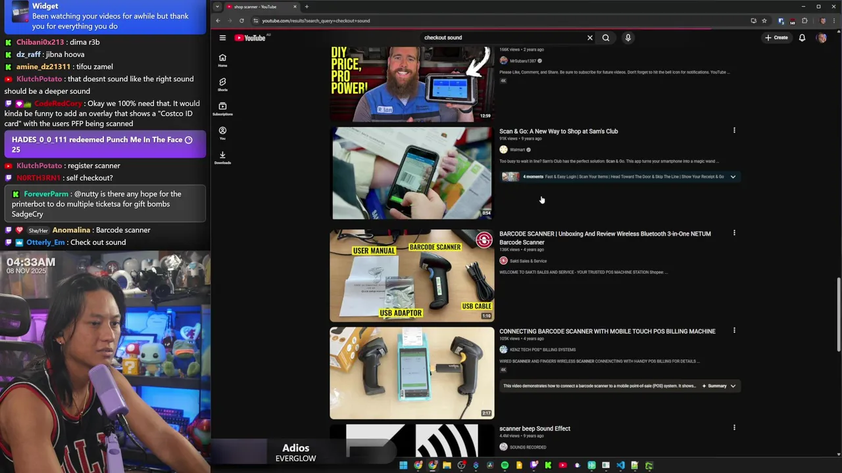Viewport: 842px width, 473px height.
Task: Click the USER MANUAL barcode scanner thumbnail
Action: [x=412, y=275]
